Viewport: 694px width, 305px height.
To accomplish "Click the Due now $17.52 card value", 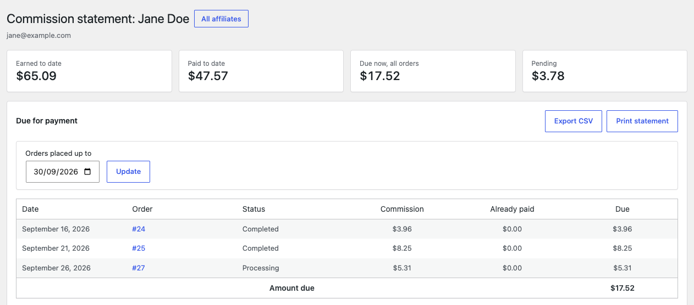I will (380, 76).
